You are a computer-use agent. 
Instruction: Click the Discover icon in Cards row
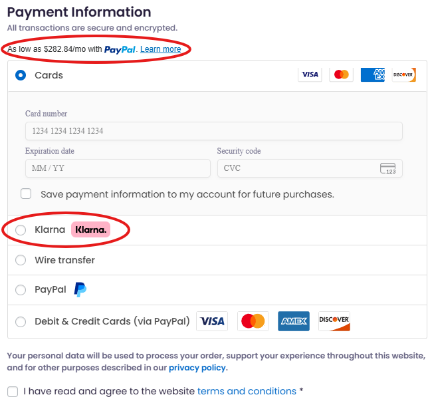(x=404, y=74)
